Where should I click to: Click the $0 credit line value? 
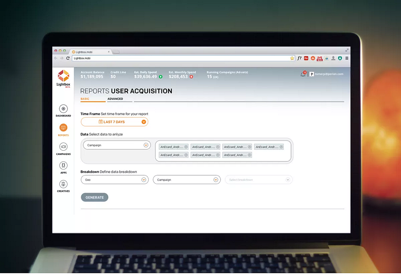(x=113, y=77)
